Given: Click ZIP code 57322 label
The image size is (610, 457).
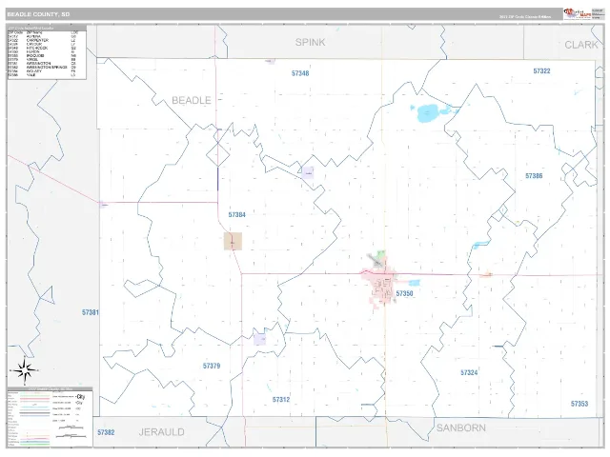Looking at the screenshot, I should pos(542,71).
